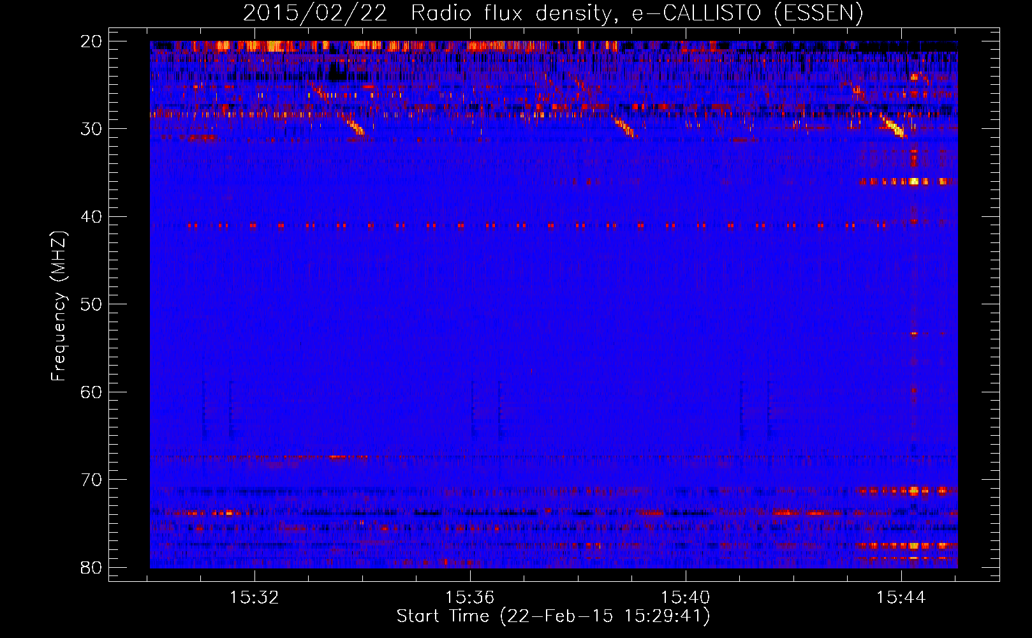The image size is (1032, 638).
Task: Click the 20 MHz frequency tick label
Action: [x=91, y=41]
